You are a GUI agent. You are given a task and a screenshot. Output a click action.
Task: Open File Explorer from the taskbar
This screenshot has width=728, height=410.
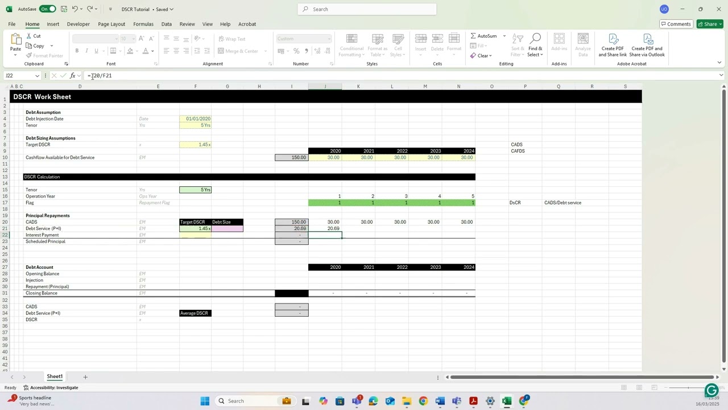(406, 401)
